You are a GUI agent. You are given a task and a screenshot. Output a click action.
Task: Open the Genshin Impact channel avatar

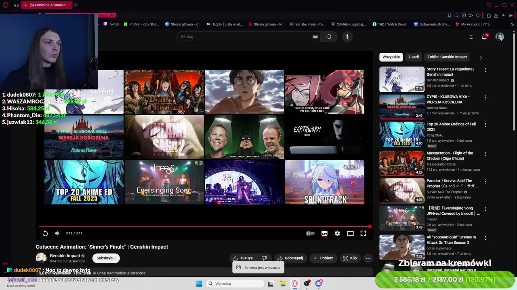[x=41, y=258]
